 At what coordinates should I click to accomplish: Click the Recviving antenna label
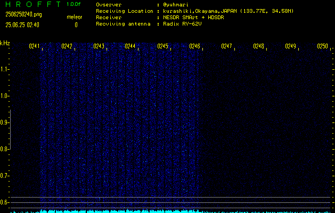pos(123,24)
